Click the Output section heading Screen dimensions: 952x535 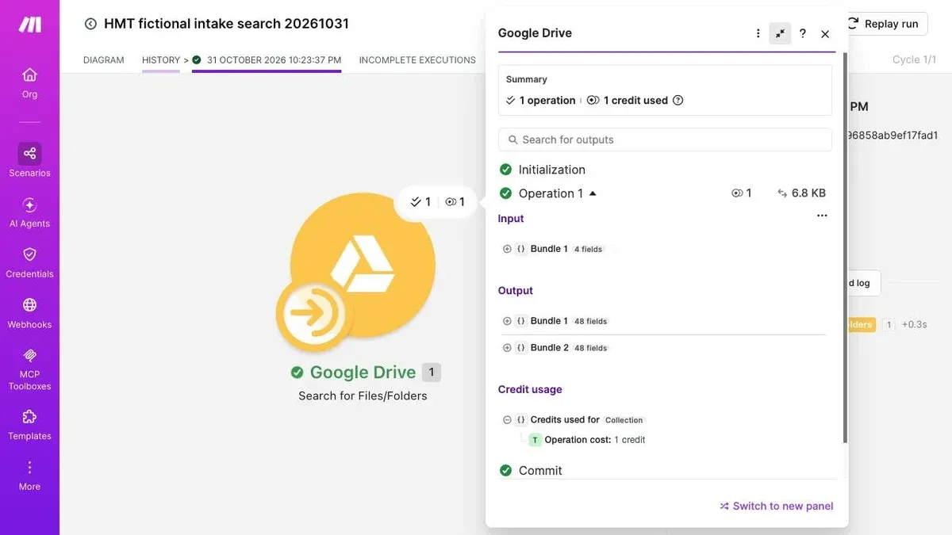point(516,291)
